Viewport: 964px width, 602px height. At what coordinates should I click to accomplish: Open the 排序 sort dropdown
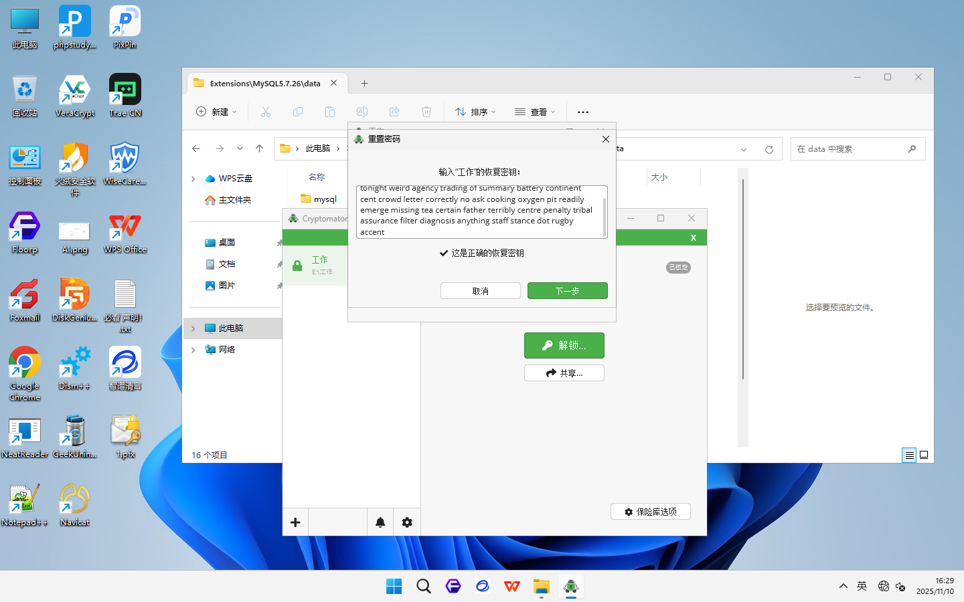pos(475,112)
